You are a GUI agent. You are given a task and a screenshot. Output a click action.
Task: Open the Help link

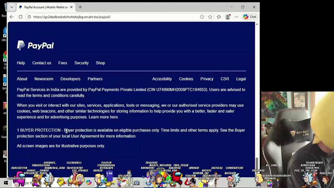point(21,63)
